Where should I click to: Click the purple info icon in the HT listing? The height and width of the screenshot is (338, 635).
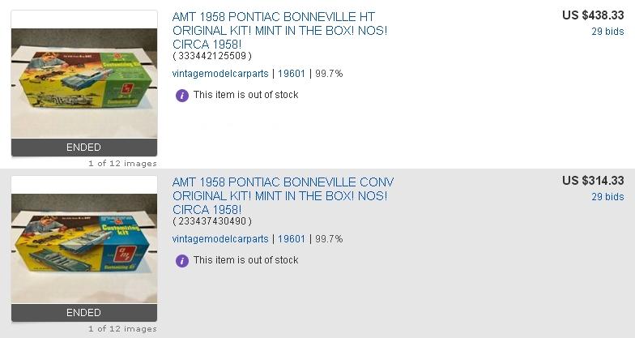[181, 96]
